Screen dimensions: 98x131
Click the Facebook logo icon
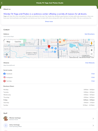5,74
